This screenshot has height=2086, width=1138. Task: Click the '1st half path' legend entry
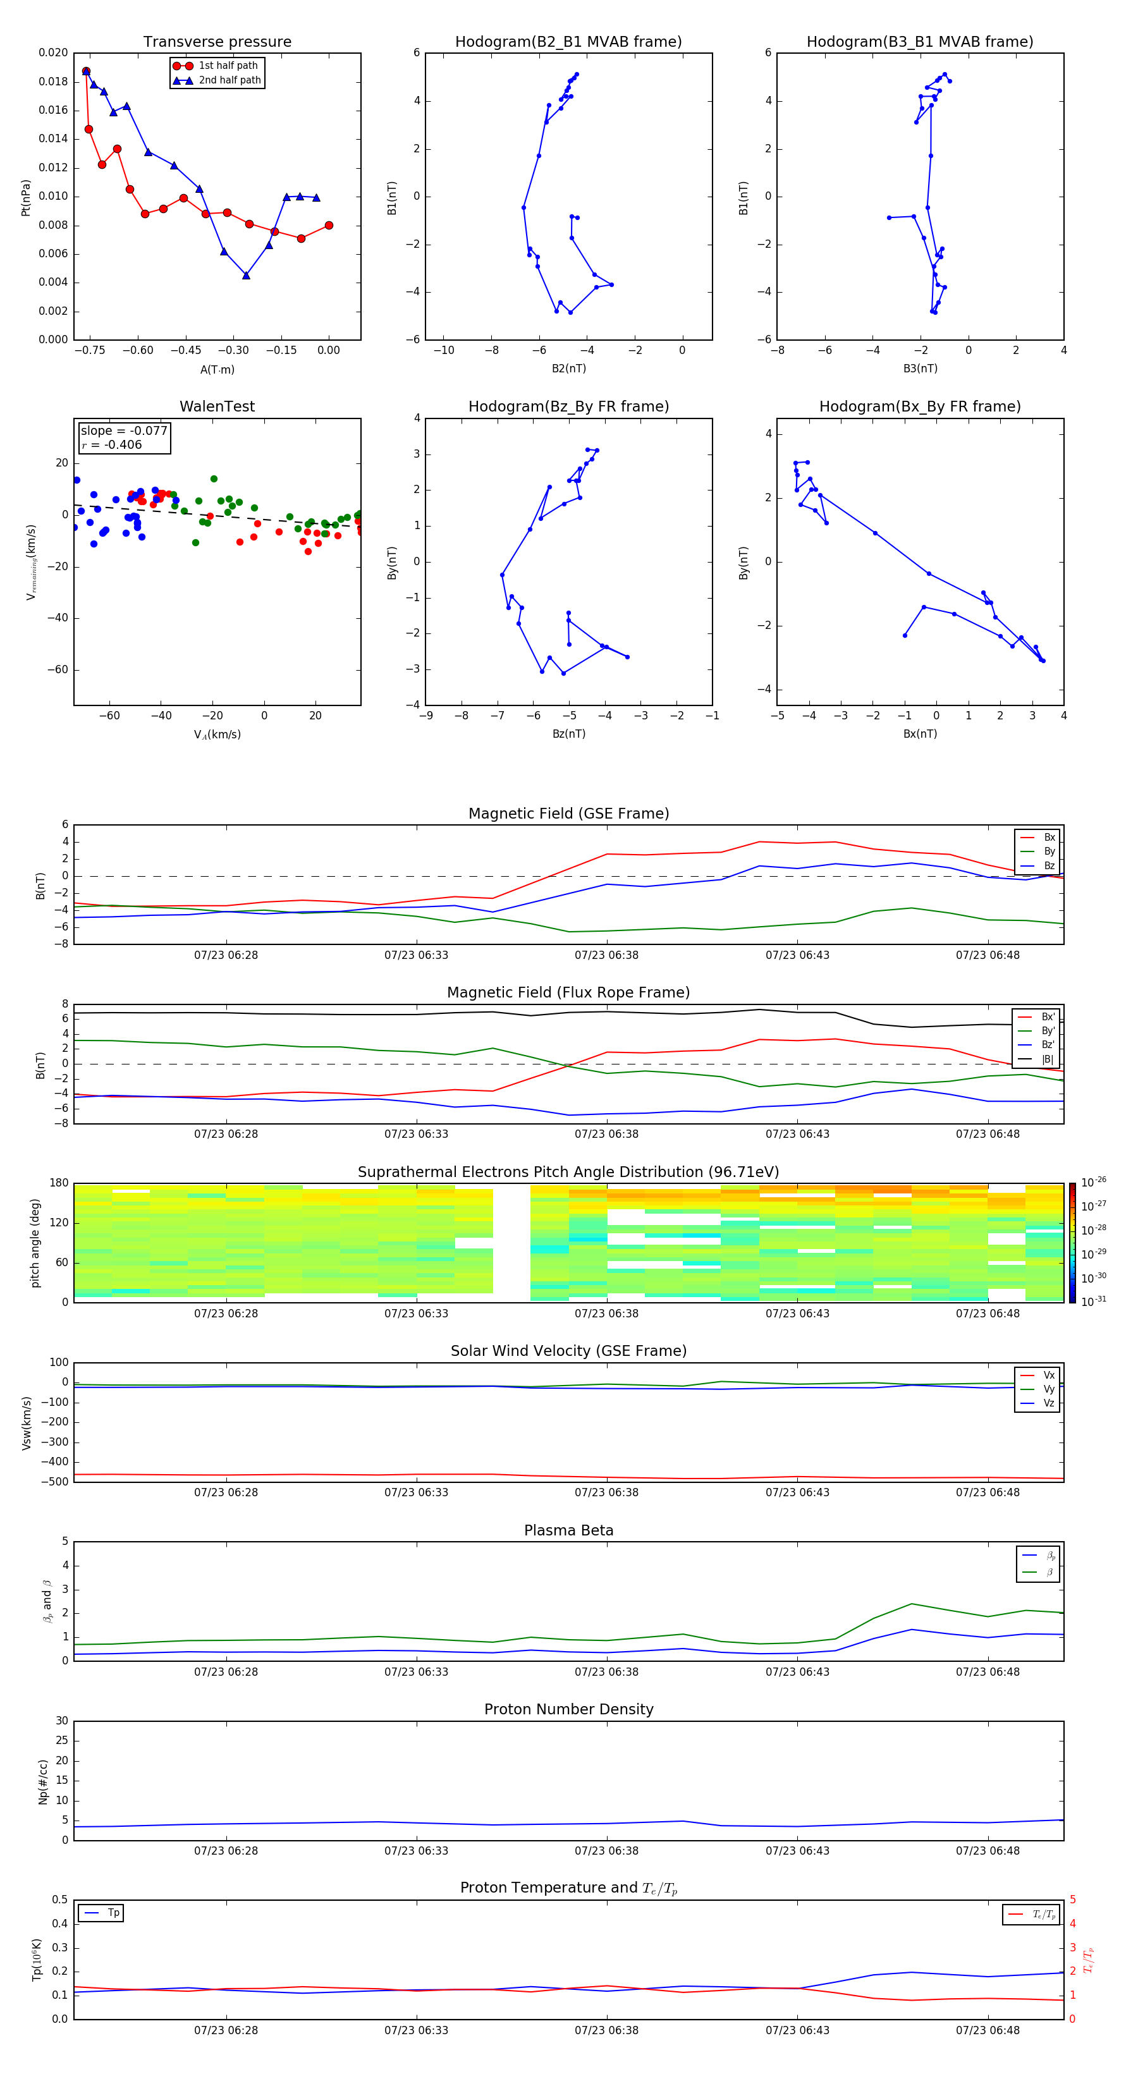216,66
